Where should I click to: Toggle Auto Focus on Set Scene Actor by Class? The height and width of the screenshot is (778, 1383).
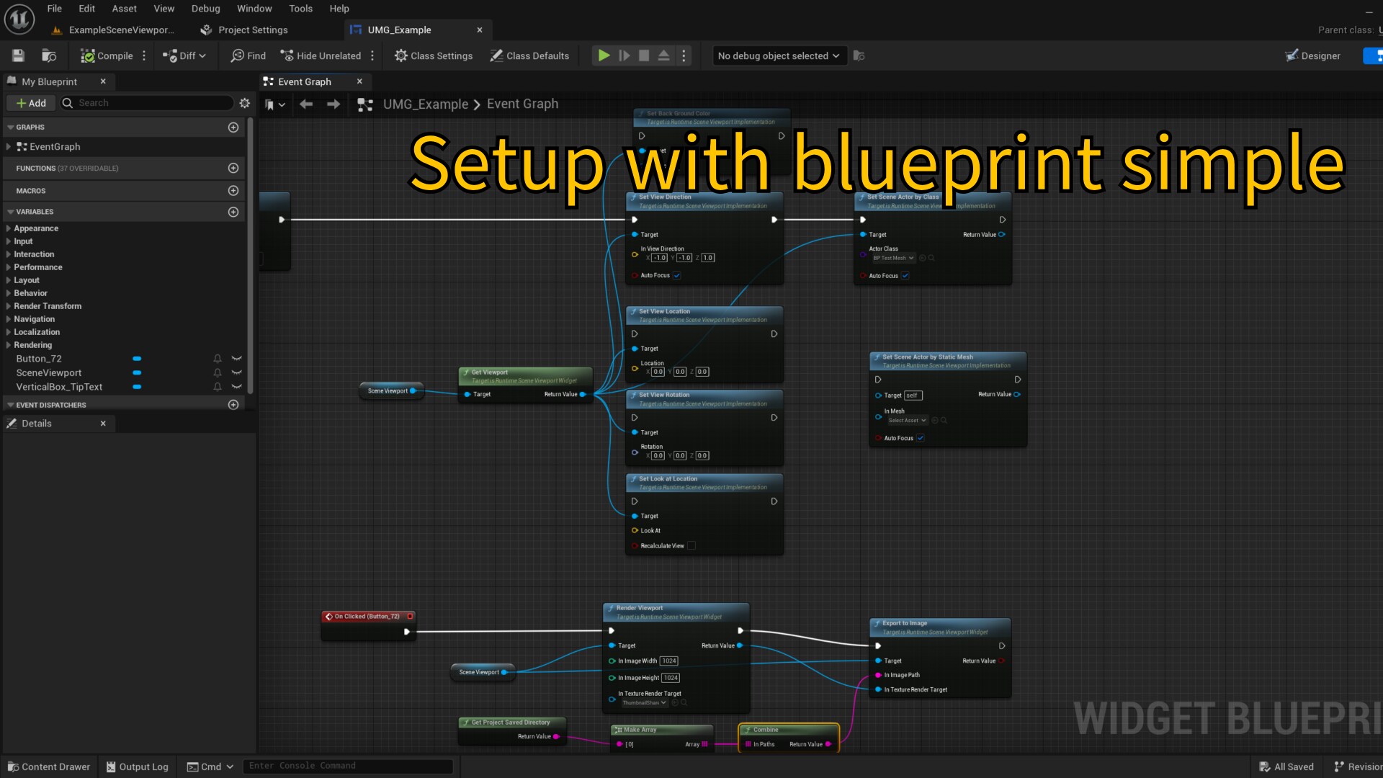[905, 275]
